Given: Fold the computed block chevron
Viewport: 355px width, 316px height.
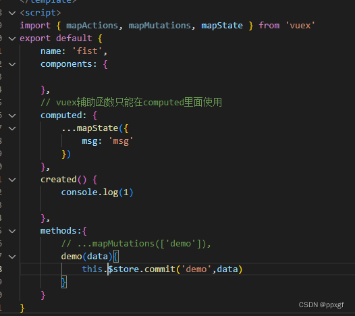Looking at the screenshot, I should pos(12,115).
